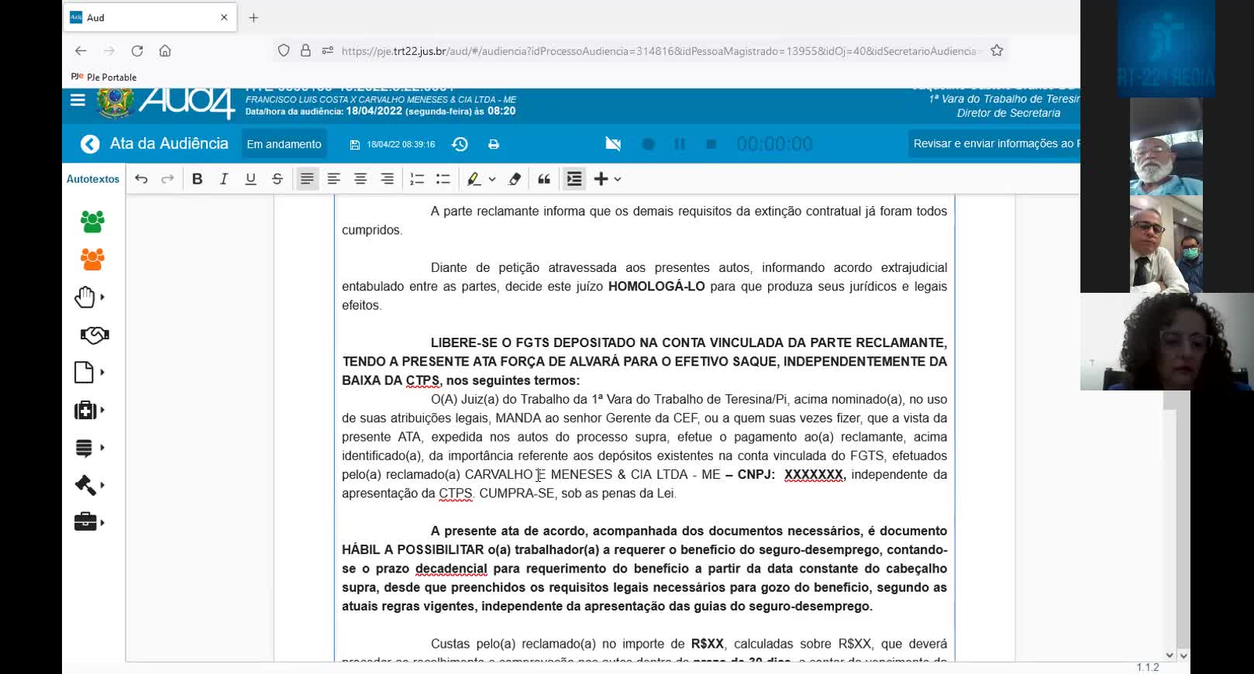
Task: Open PJe Portable bookmark
Action: click(x=104, y=77)
